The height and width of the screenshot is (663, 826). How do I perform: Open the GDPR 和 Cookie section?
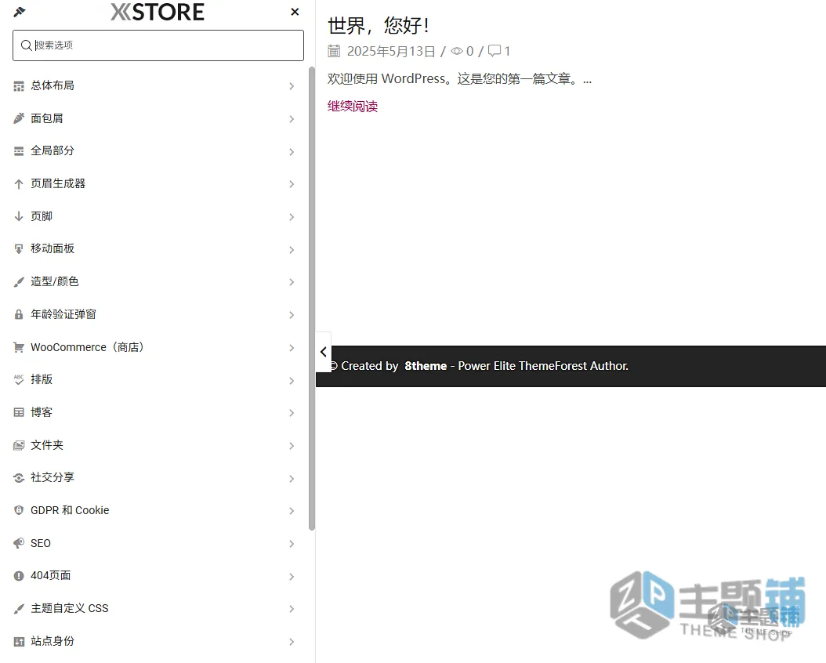coord(154,510)
